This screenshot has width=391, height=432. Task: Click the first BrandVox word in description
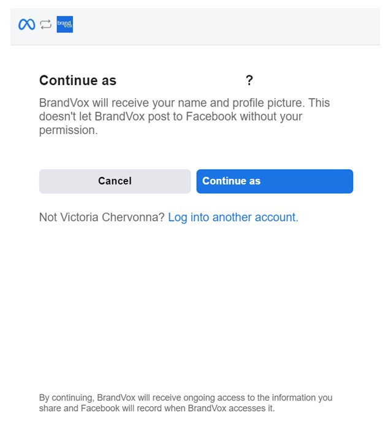tap(64, 103)
